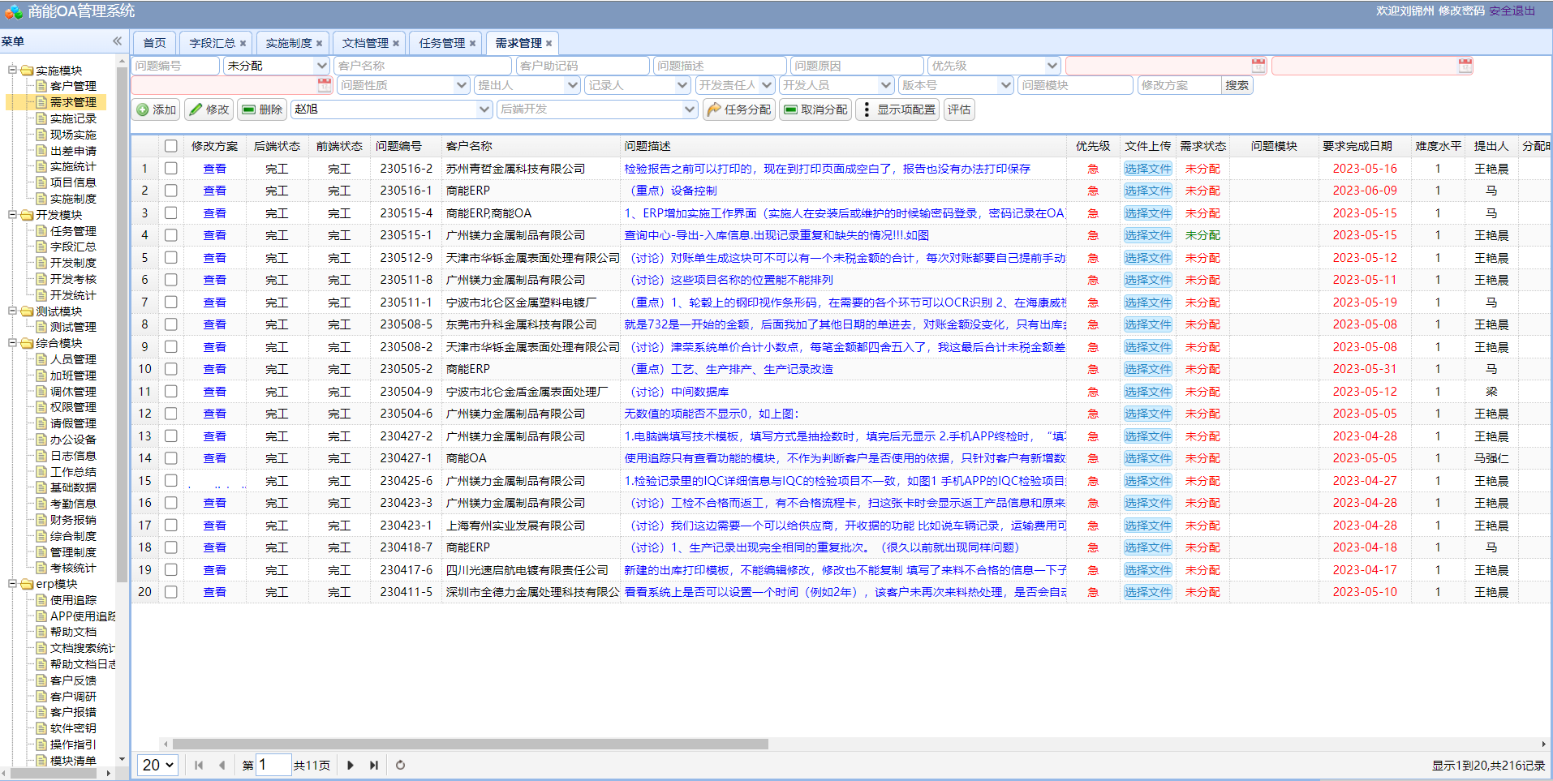This screenshot has height=781, width=1553.
Task: Sort by 要求完成日期 column header
Action: 1357,146
